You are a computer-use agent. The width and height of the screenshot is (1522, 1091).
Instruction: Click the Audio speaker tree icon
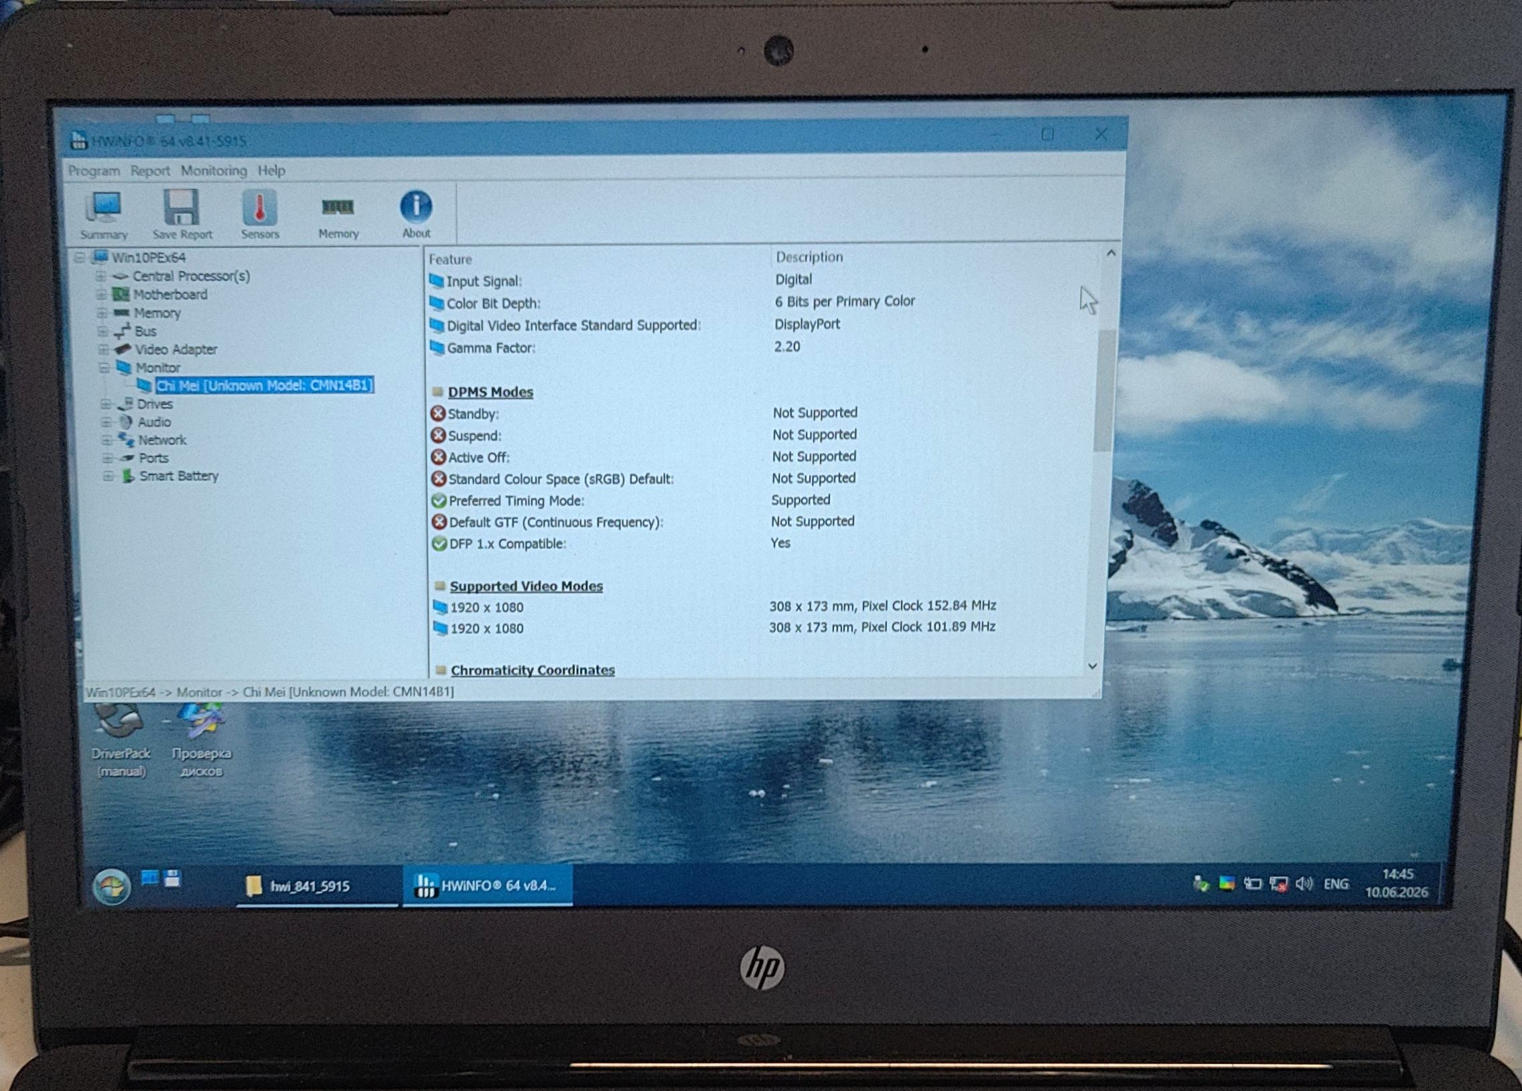pos(125,422)
